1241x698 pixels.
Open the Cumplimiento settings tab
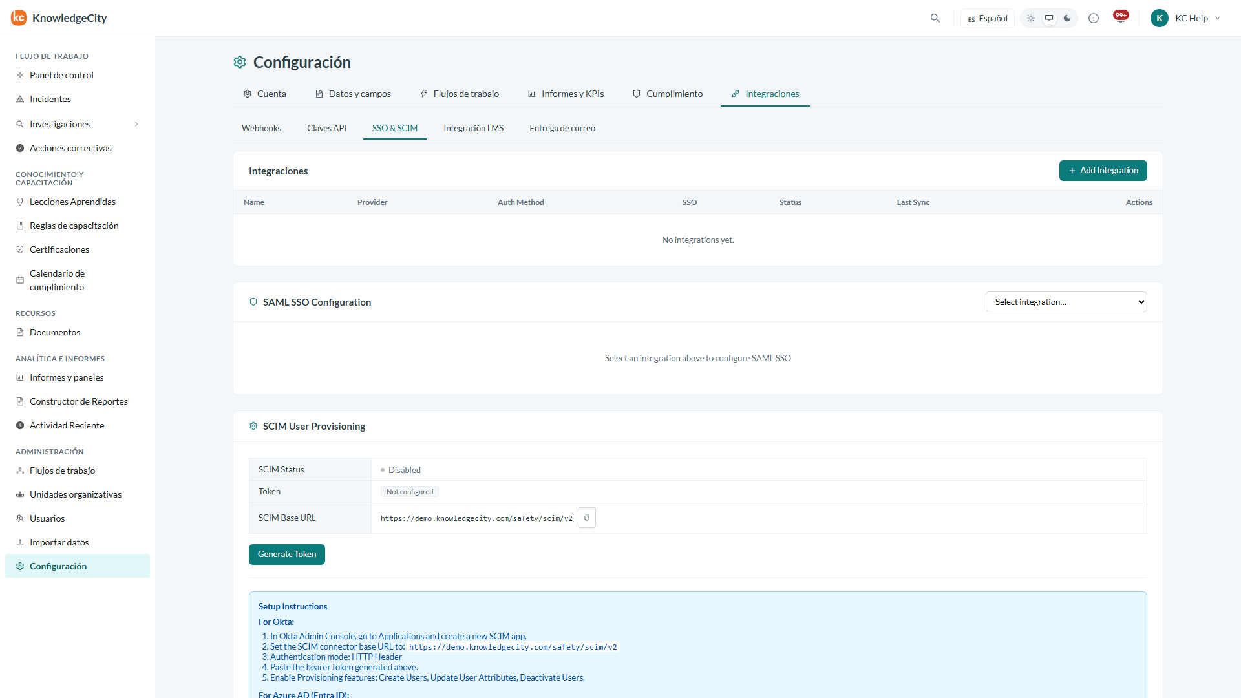[x=668, y=94]
